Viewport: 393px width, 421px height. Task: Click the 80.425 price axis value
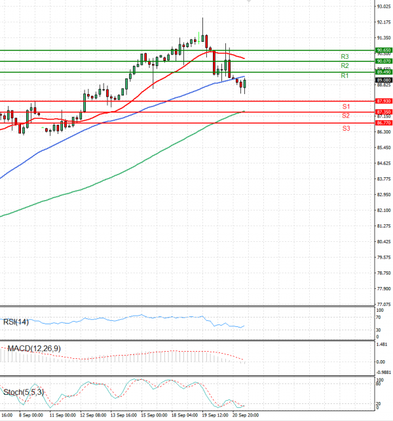(x=384, y=242)
